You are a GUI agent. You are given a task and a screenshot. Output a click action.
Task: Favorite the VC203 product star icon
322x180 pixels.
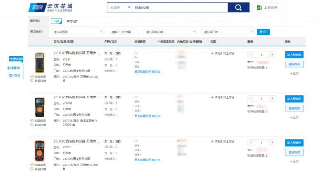coord(32,165)
